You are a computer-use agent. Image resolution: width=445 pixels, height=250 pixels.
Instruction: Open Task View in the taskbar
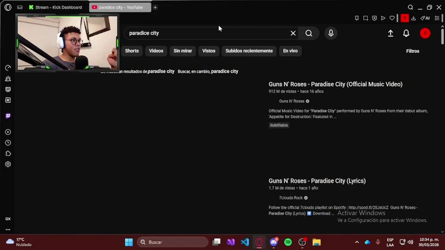[x=217, y=242]
